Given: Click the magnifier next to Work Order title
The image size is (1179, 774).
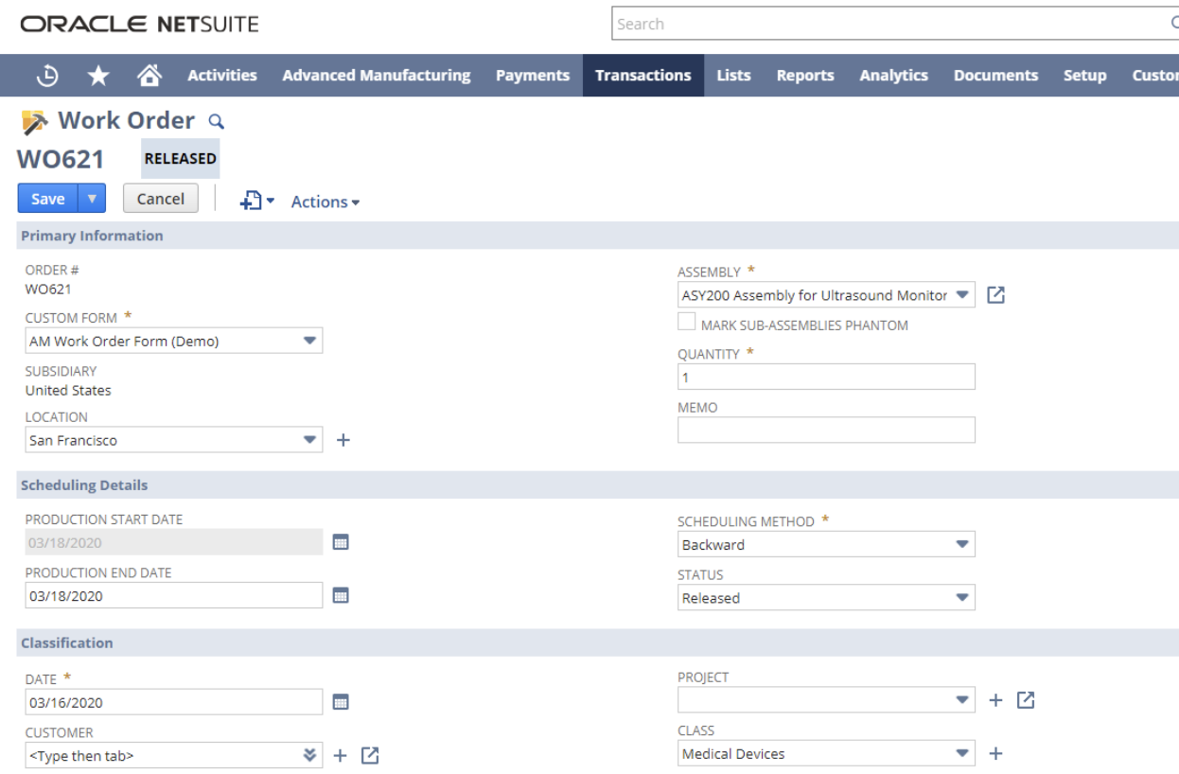Looking at the screenshot, I should pos(216,121).
